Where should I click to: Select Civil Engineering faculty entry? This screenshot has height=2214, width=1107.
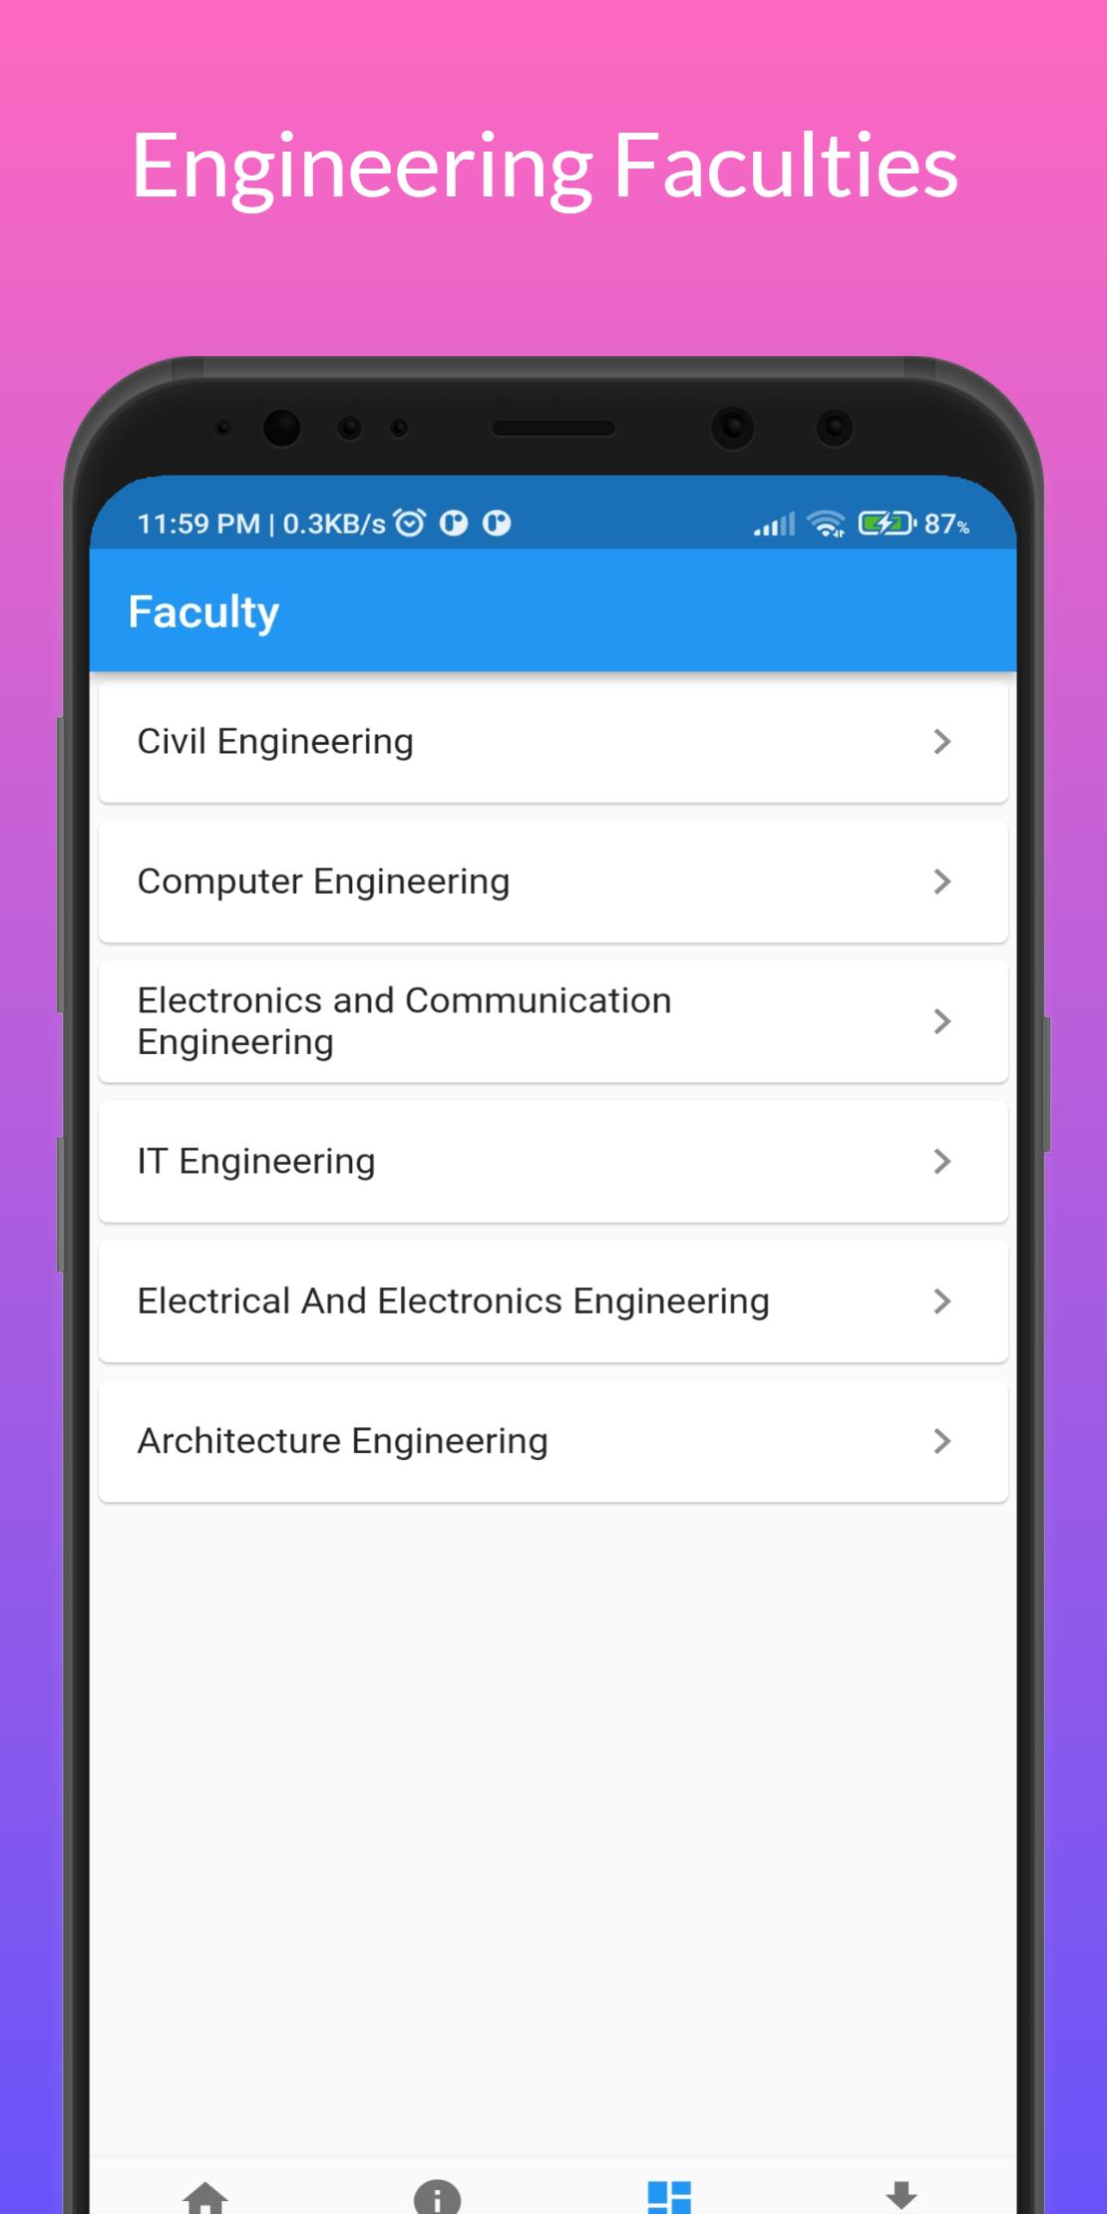click(553, 742)
